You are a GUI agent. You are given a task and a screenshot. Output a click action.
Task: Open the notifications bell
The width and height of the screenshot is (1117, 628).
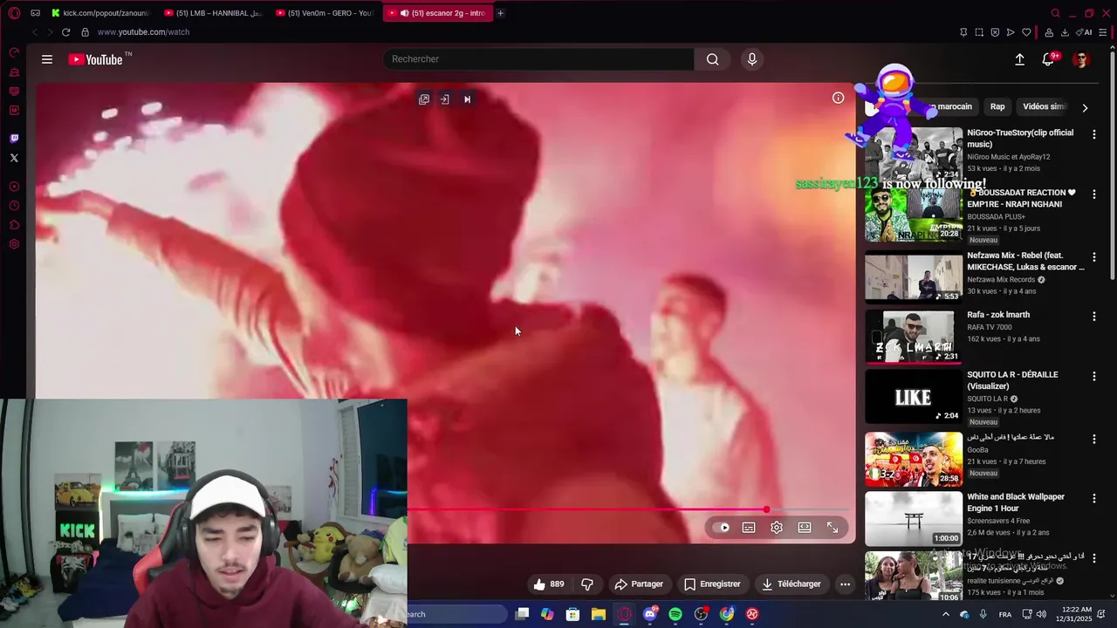(1048, 59)
